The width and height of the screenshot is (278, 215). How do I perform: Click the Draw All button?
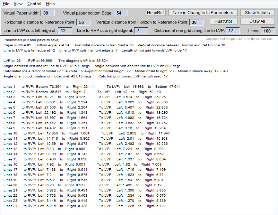pos(258,21)
